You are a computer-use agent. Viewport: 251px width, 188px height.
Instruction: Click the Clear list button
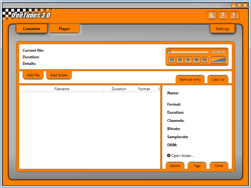(218, 80)
